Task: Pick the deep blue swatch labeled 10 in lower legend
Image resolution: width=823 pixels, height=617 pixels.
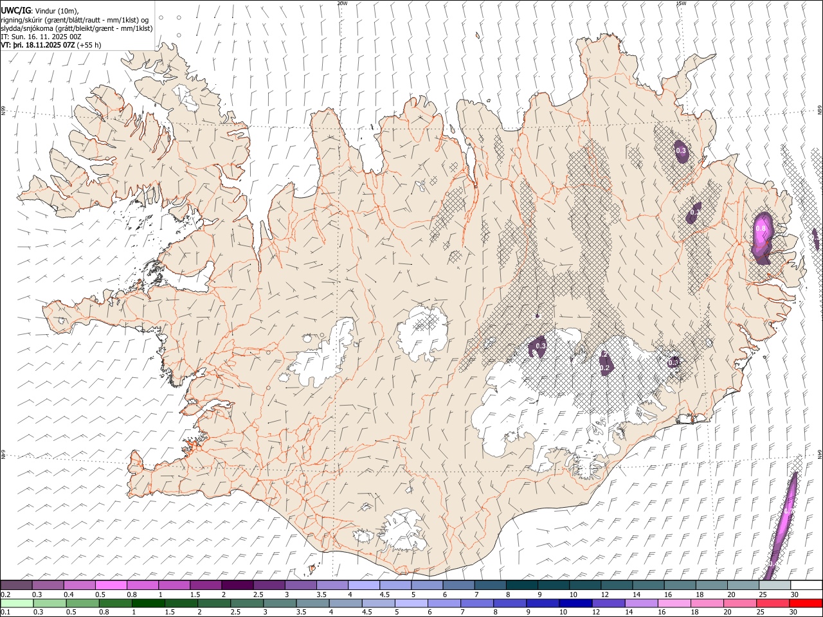Action: coord(575,603)
